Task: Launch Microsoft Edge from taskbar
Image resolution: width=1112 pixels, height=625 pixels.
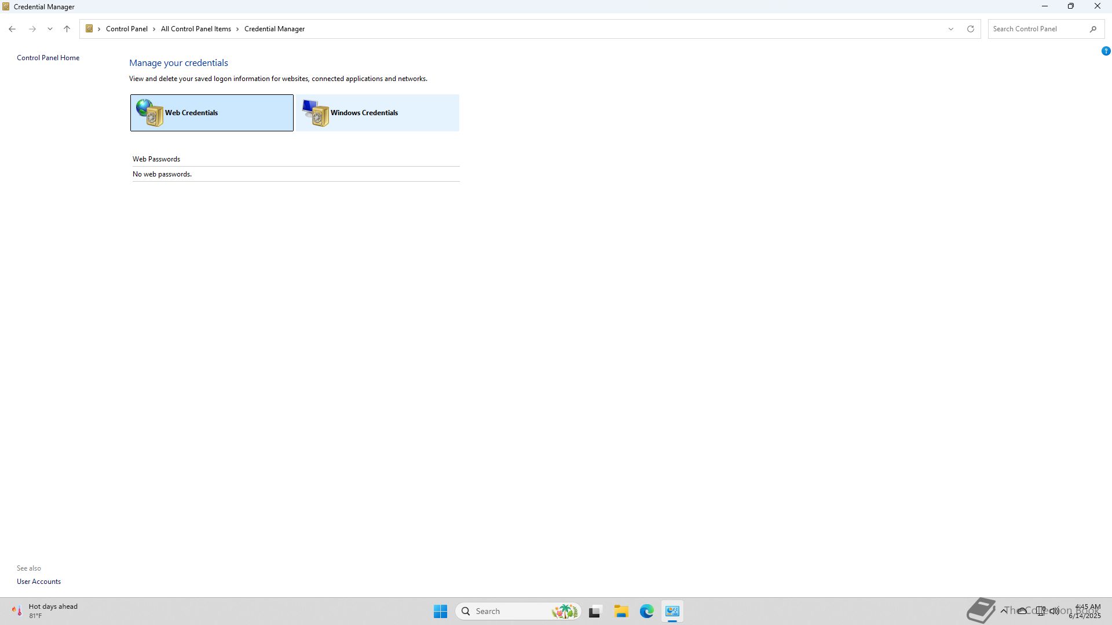Action: [x=646, y=611]
